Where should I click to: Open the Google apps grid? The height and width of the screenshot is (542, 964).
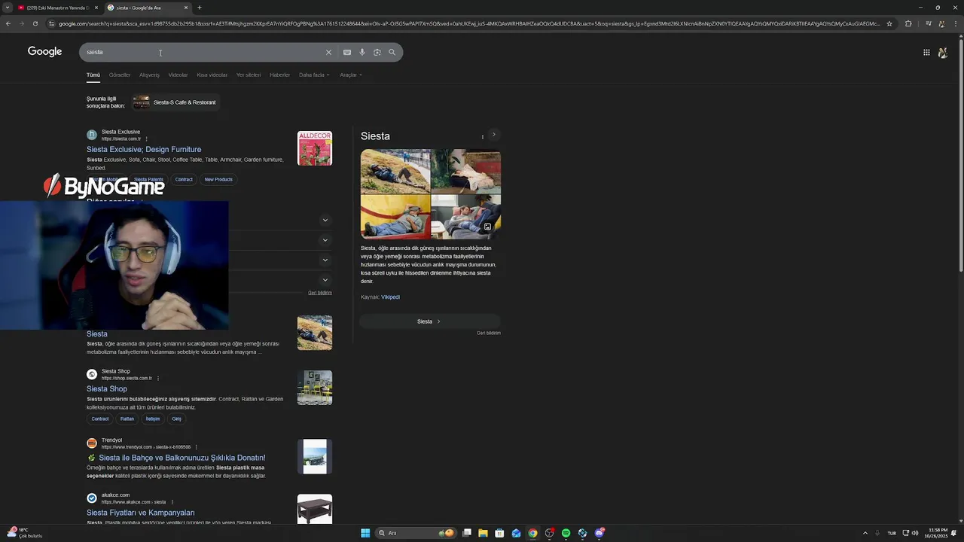[926, 52]
